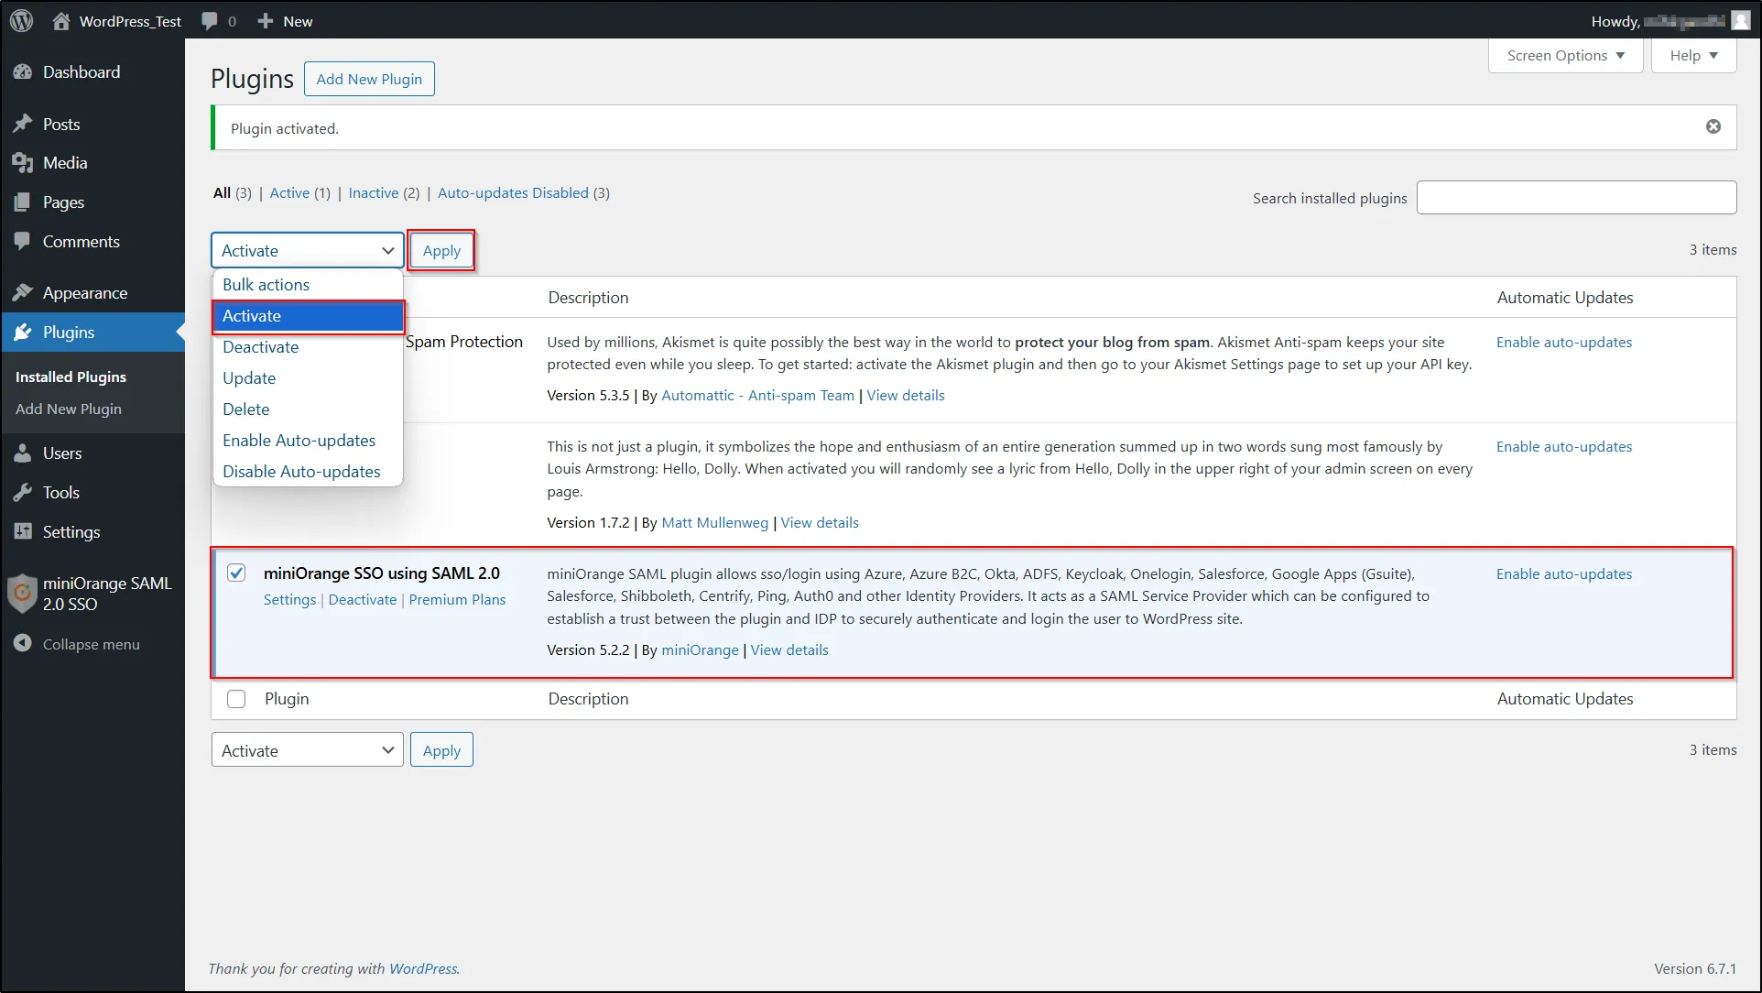Image resolution: width=1762 pixels, height=993 pixels.
Task: Click the Add New Plugin button
Action: point(369,79)
